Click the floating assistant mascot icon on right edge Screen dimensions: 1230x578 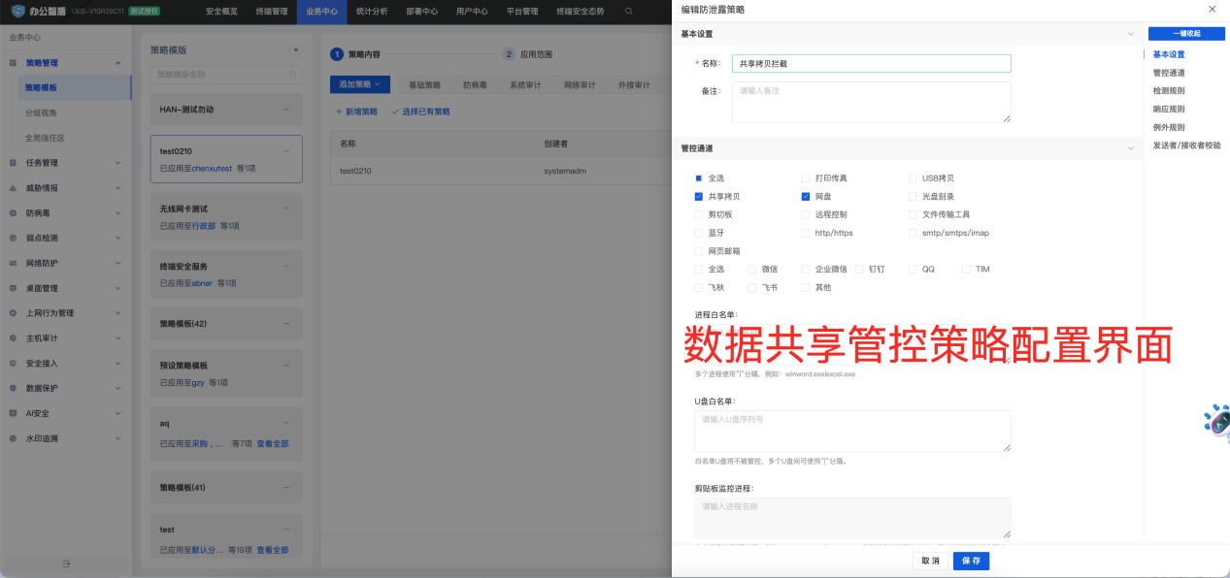coord(1216,422)
